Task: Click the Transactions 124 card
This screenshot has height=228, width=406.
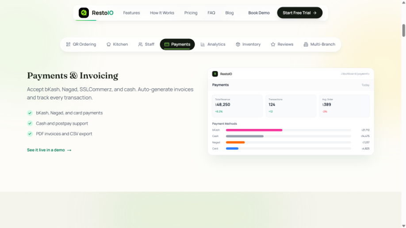Action: (x=291, y=106)
